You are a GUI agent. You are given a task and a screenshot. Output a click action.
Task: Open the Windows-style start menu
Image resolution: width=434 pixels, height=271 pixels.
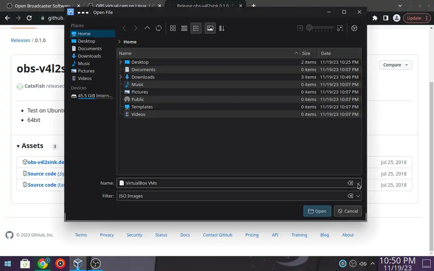(7, 264)
